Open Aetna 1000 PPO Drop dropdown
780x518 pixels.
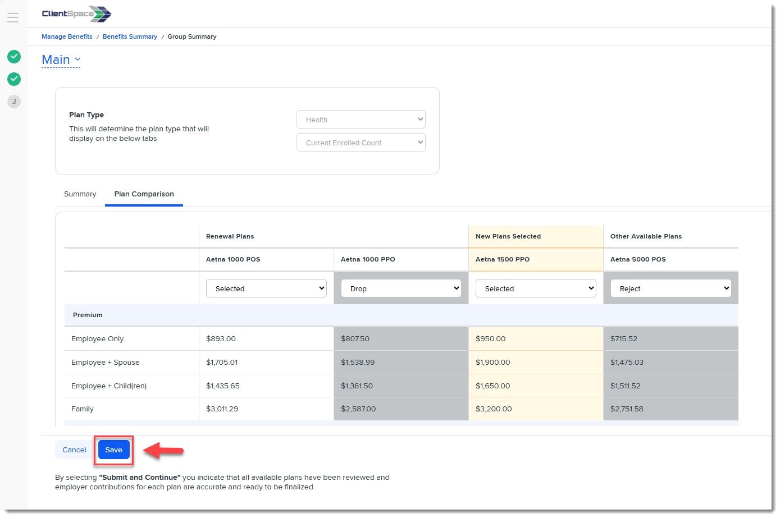tap(402, 288)
